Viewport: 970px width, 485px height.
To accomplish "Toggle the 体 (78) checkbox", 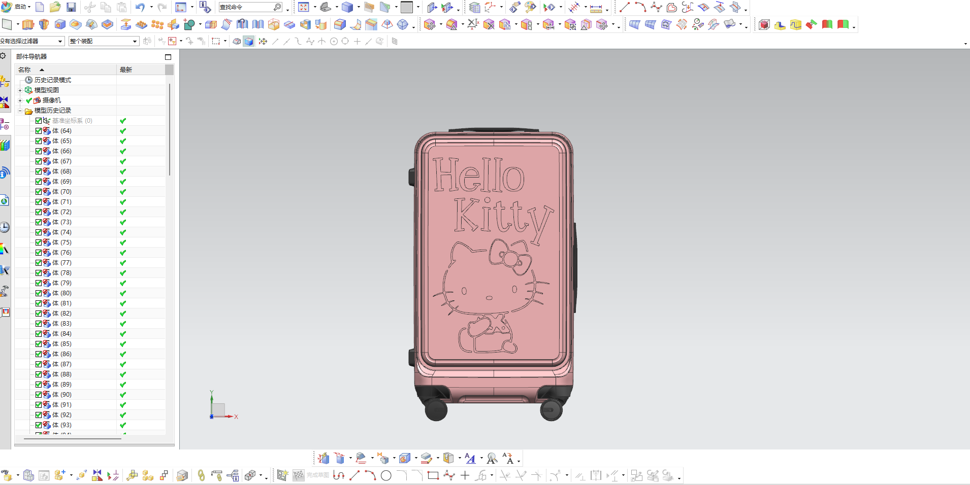I will [39, 273].
